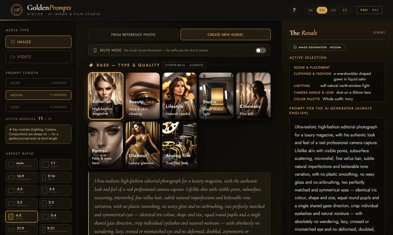
Task: Select 3:2 Standard aspect ratio
Action: (x=22, y=203)
